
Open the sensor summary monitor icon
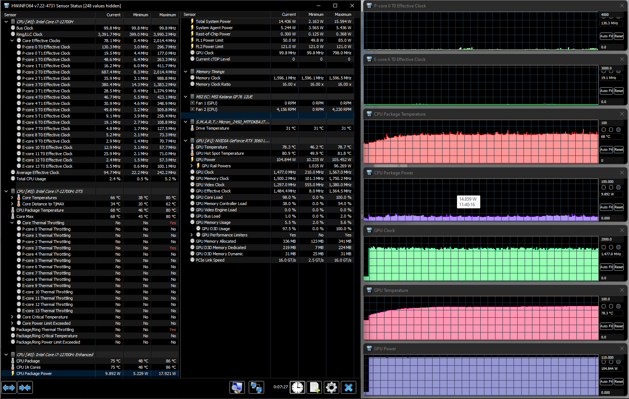[x=237, y=387]
